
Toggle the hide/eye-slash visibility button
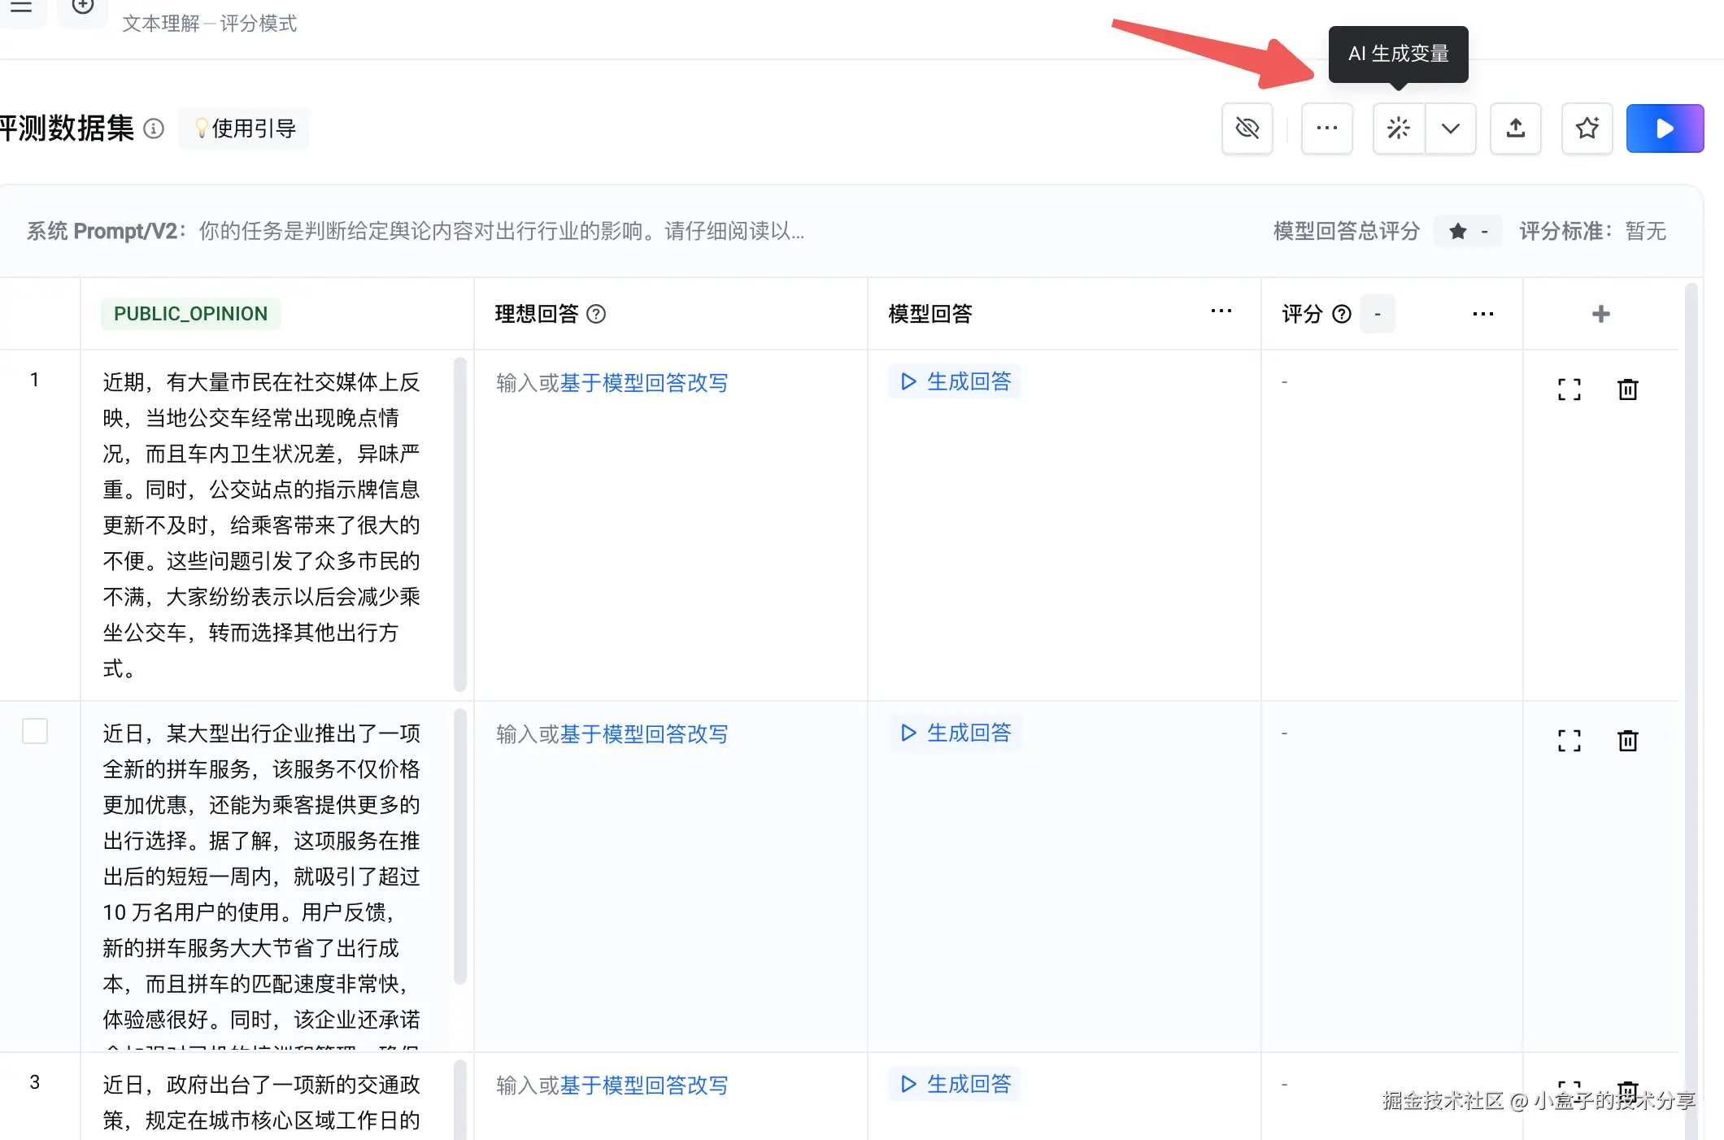tap(1247, 128)
